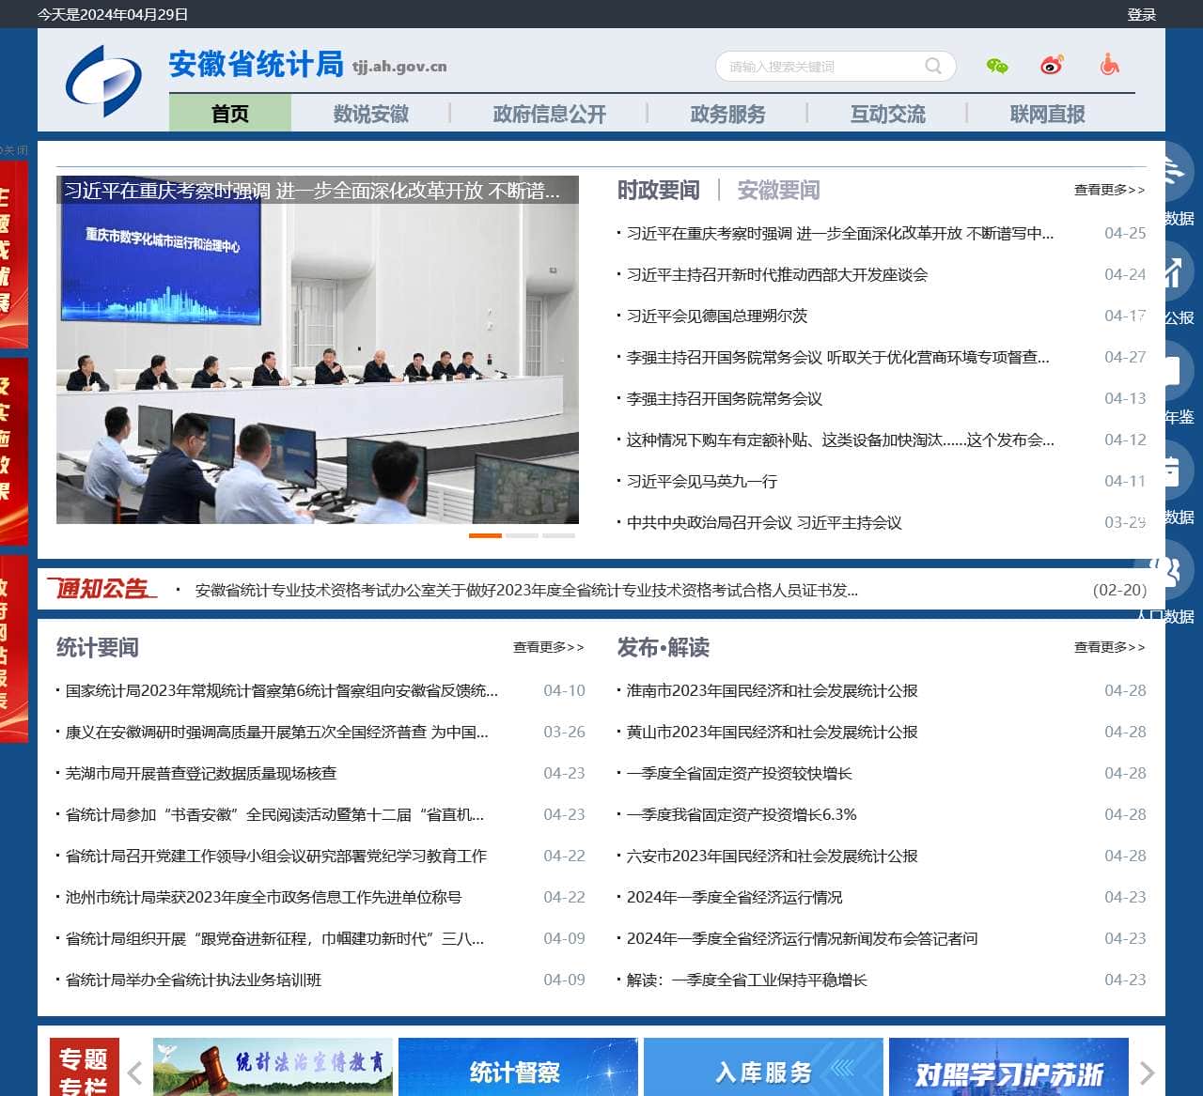This screenshot has width=1203, height=1096.
Task: Select the second slide indicator bar
Action: coord(522,535)
